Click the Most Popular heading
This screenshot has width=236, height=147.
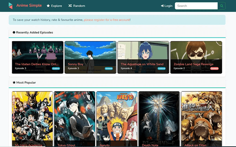tap(26, 82)
